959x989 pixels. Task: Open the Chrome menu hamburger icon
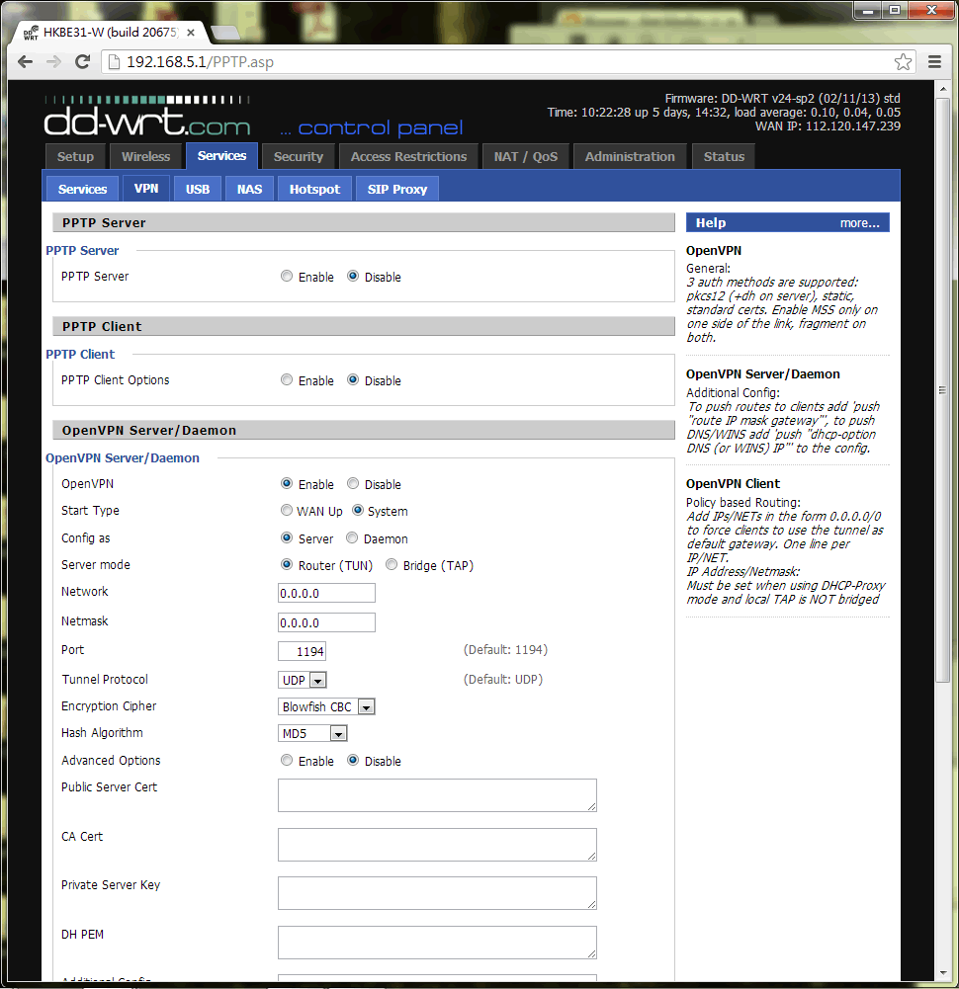(935, 62)
